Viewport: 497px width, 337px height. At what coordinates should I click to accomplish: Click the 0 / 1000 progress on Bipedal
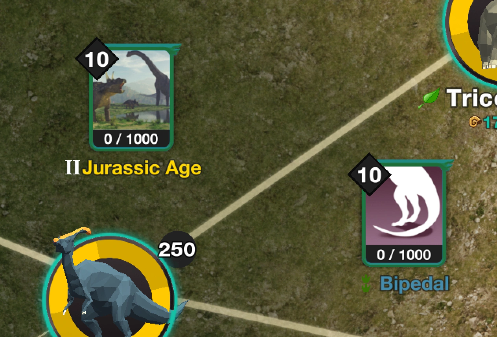point(404,255)
